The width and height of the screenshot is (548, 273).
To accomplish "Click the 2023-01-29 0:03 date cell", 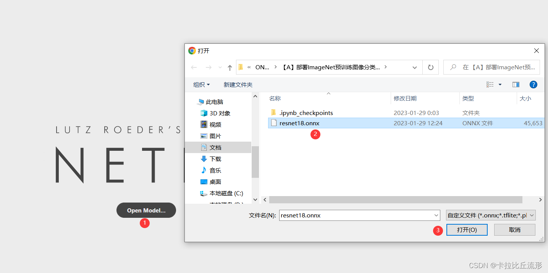I will pyautogui.click(x=416, y=113).
